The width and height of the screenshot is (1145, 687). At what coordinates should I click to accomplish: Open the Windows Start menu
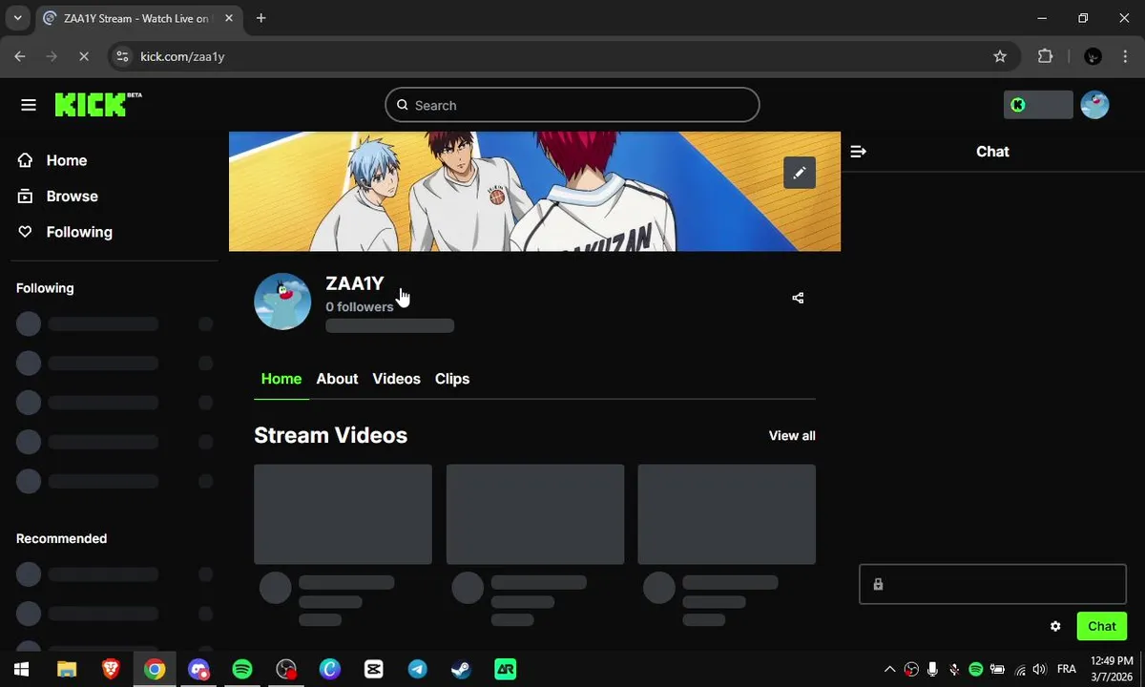(21, 669)
